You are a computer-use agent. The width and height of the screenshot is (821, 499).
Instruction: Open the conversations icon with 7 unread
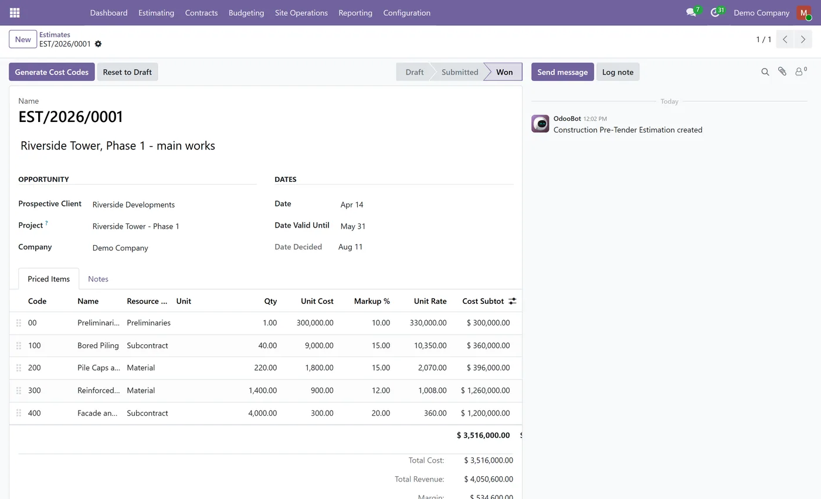(693, 12)
